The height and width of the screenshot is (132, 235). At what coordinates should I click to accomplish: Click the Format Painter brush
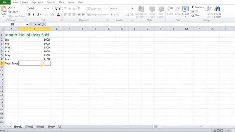10,16
